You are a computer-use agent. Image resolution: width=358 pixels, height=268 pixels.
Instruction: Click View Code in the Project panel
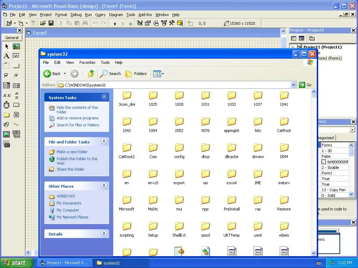tap(294, 38)
